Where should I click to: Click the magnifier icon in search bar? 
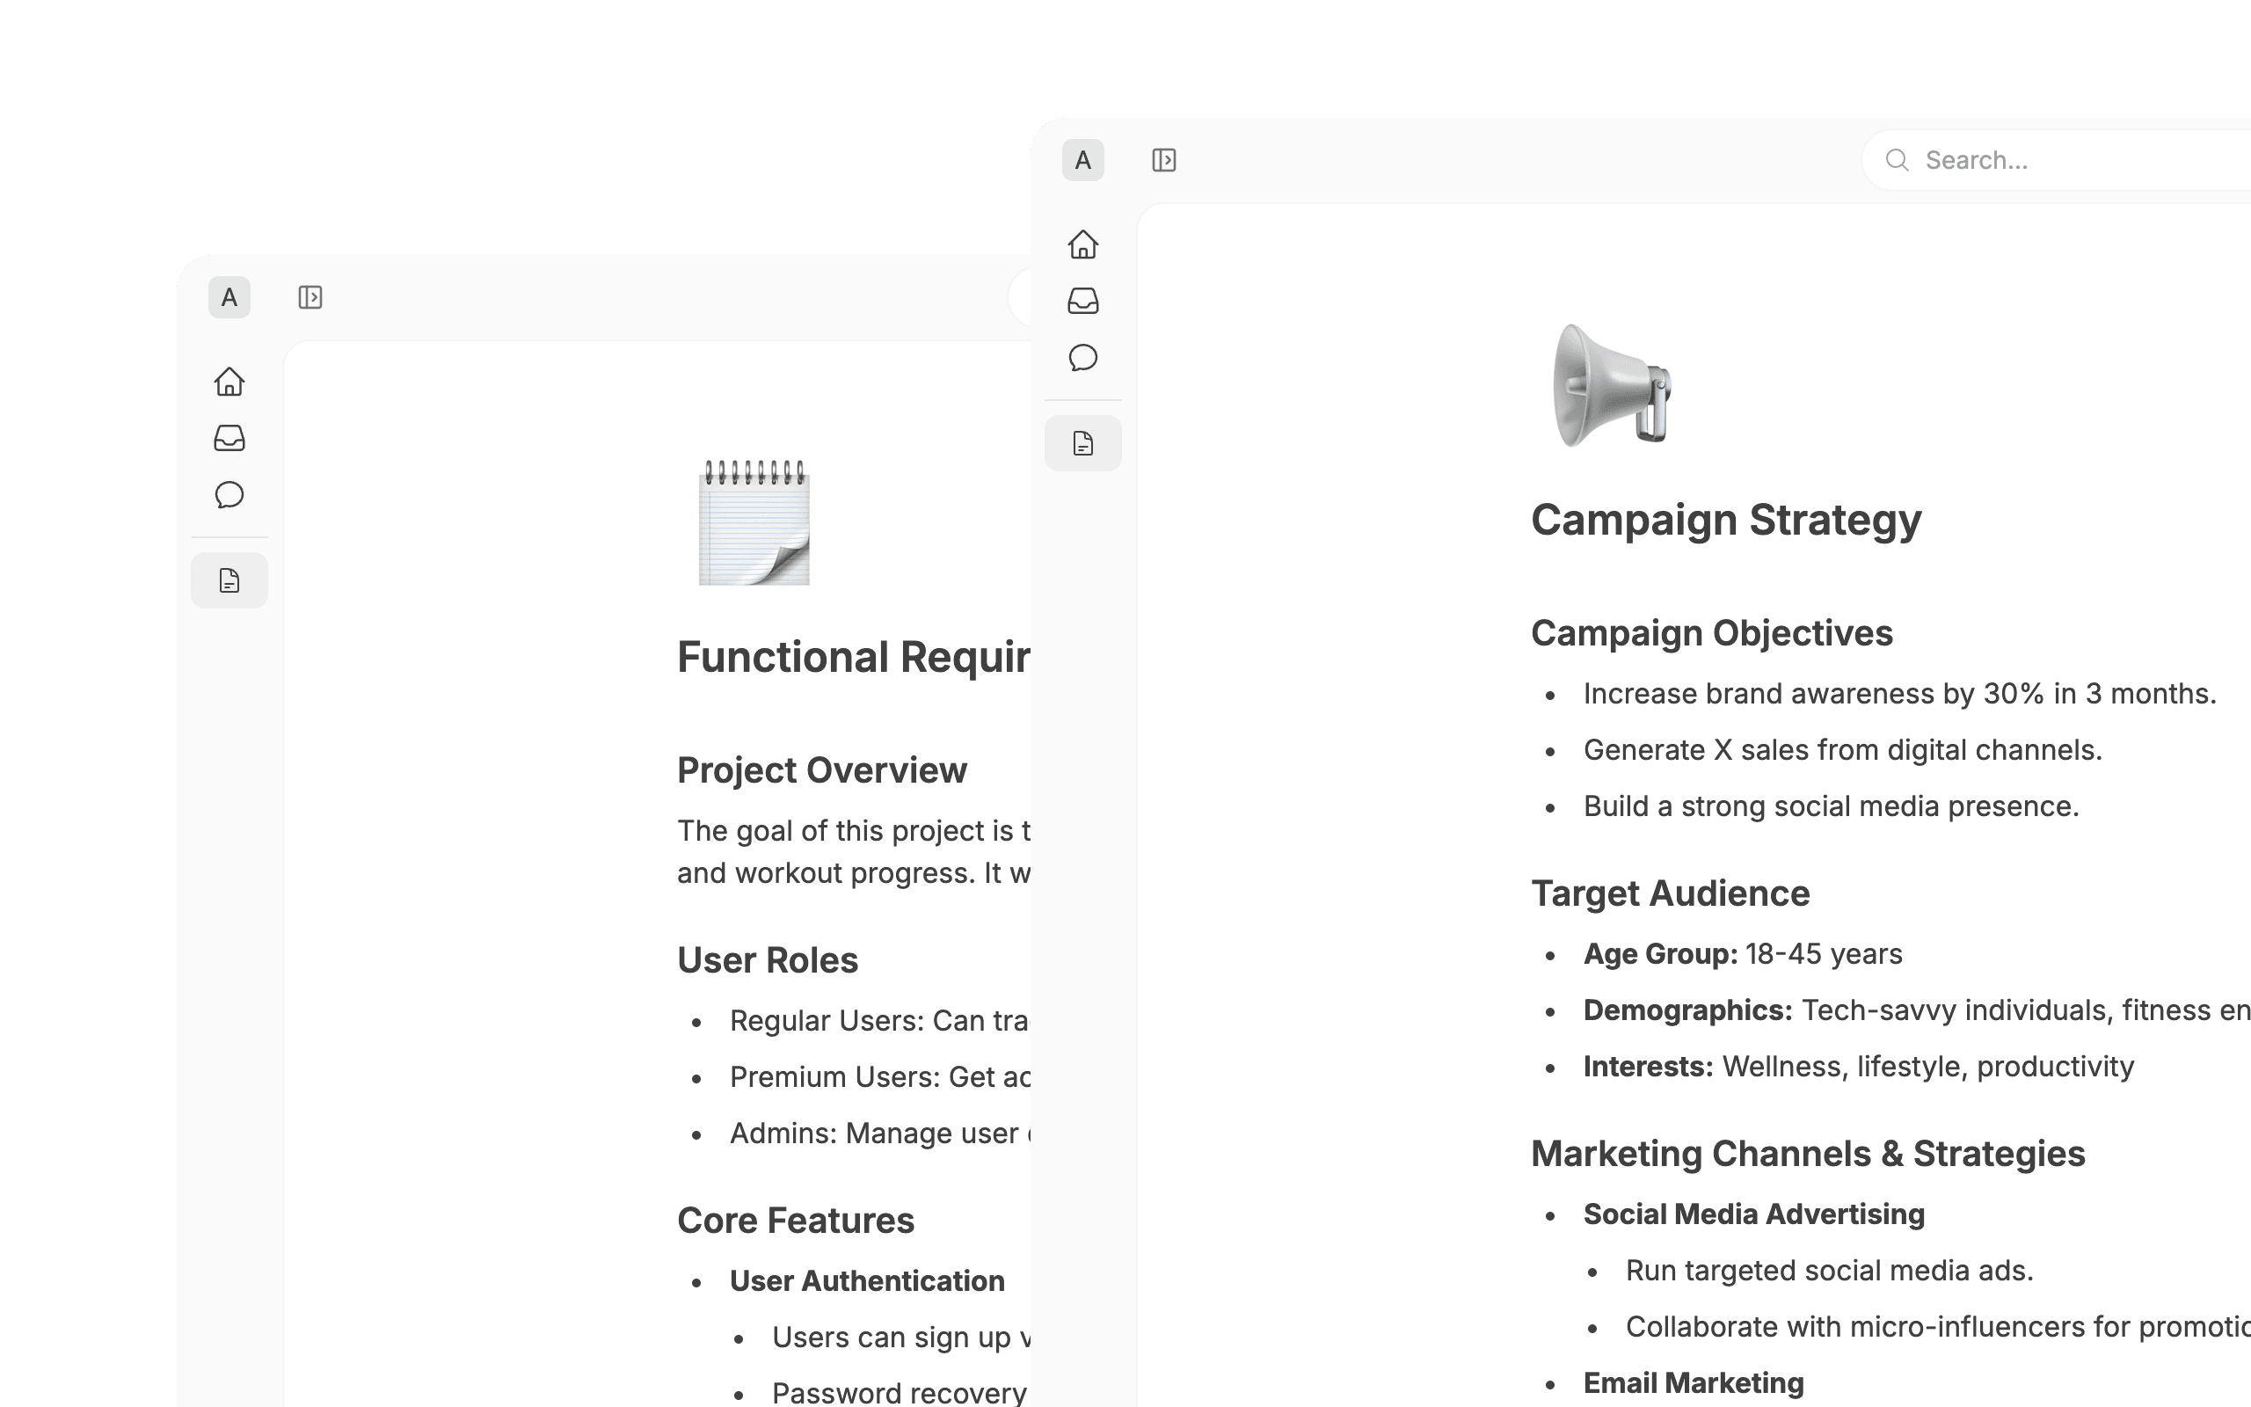[1898, 160]
